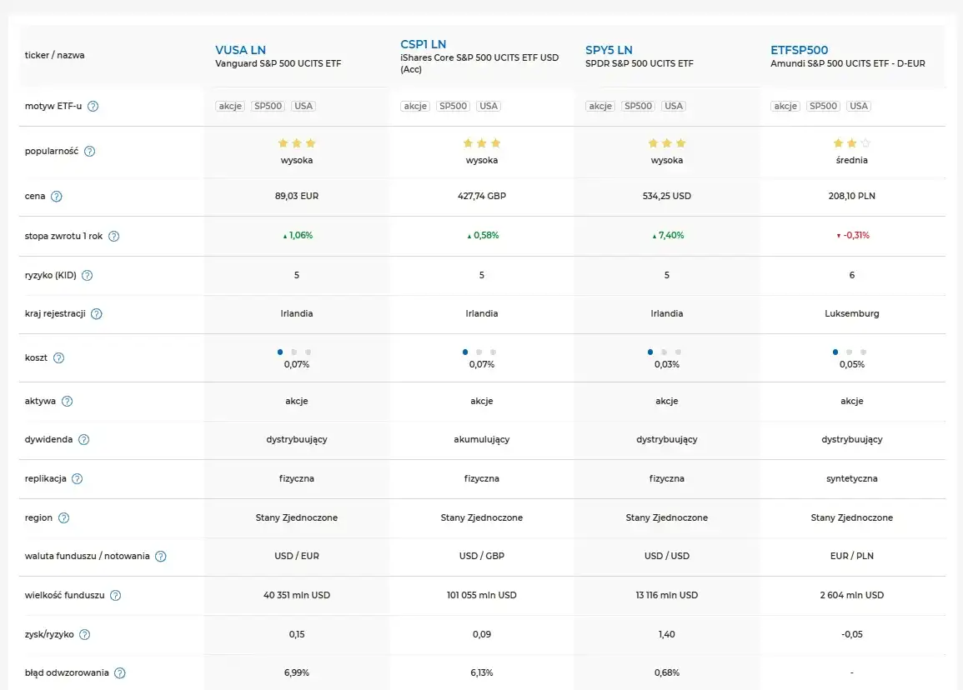Click the cost dots indicator for VUSA LN
The height and width of the screenshot is (690, 963).
[297, 352]
